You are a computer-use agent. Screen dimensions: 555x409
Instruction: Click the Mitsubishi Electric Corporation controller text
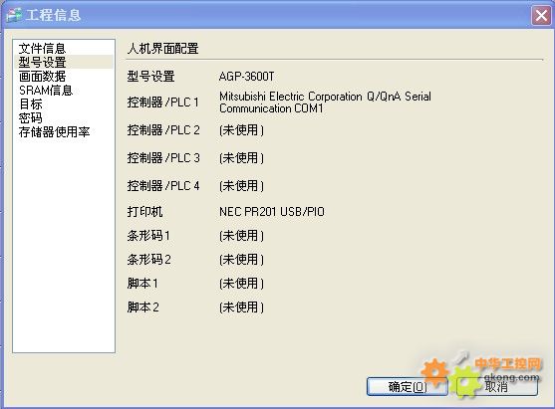pos(325,102)
